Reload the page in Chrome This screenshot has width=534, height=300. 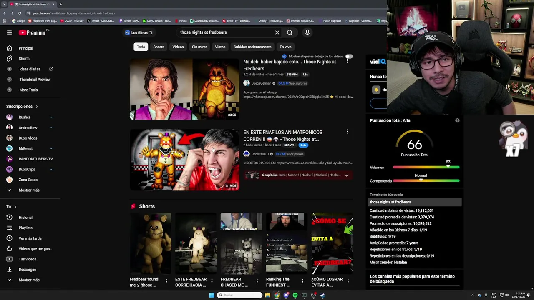19,13
